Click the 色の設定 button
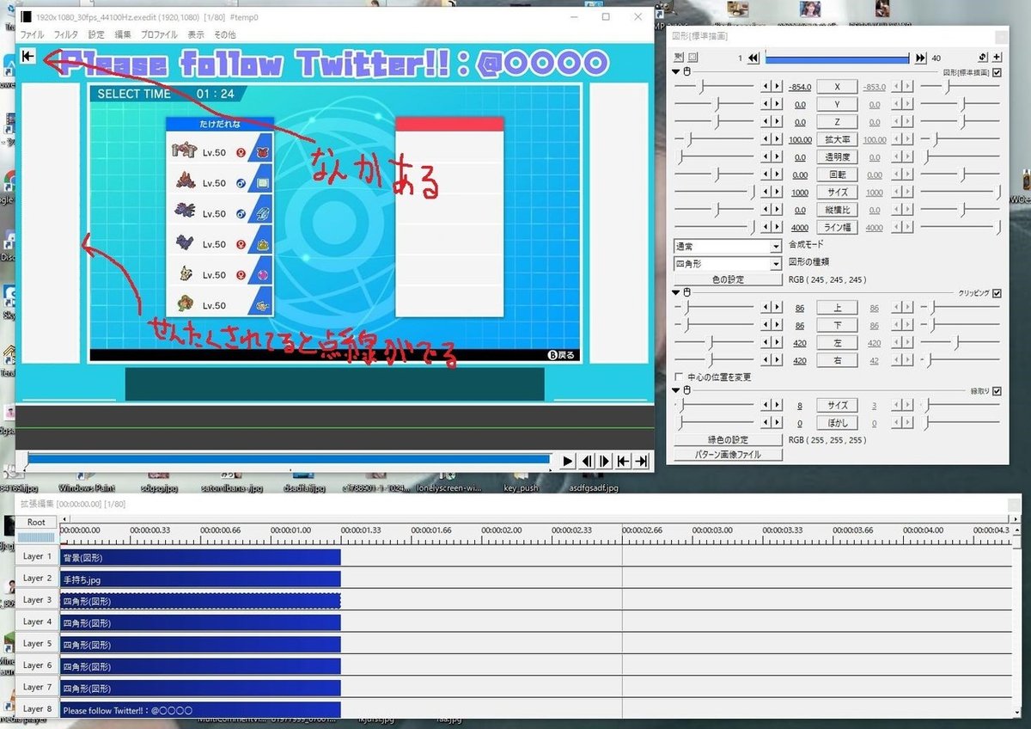Image resolution: width=1031 pixels, height=729 pixels. click(729, 279)
